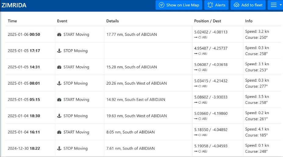Click STOP Moving text in 2025-01-05 17:17 row
The width and height of the screenshot is (283, 157).
(75, 51)
